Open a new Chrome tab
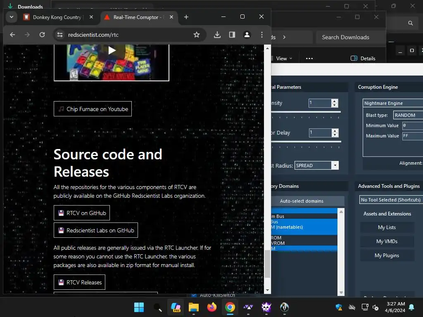 (186, 17)
